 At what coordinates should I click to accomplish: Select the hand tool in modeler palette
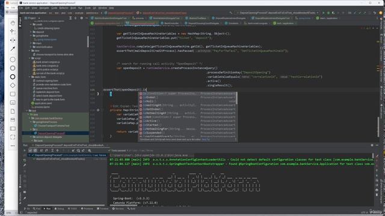click(13, 23)
